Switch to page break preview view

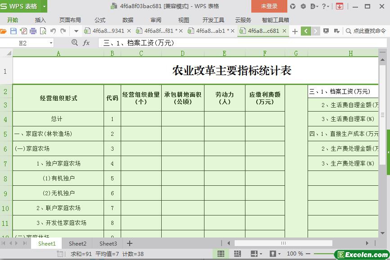click(238, 254)
